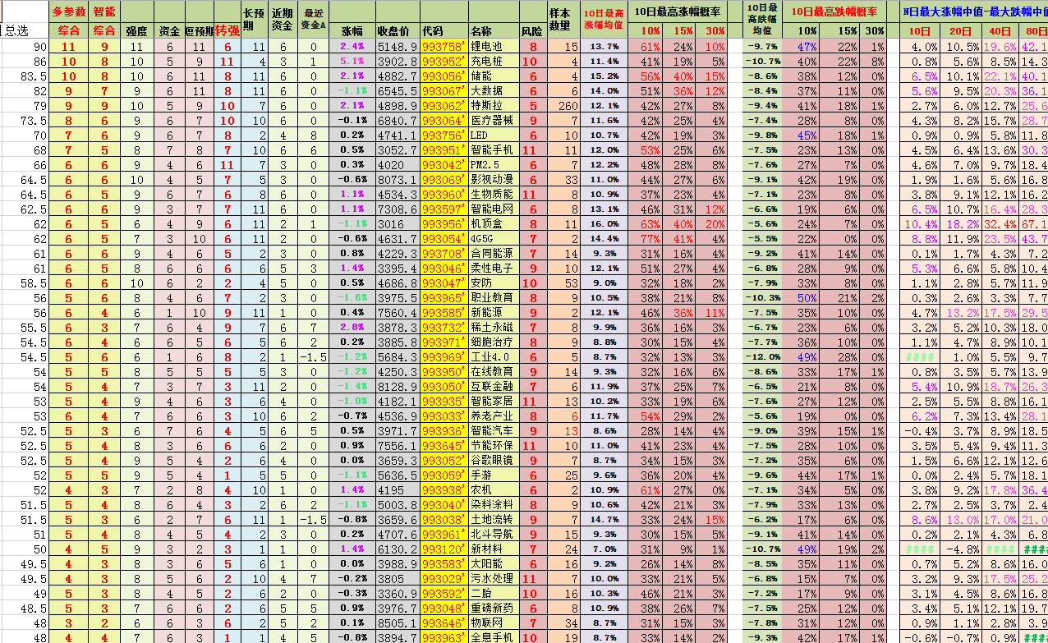This screenshot has width=1048, height=643.
Task: Click the 医疗器械 name cell
Action: point(494,121)
